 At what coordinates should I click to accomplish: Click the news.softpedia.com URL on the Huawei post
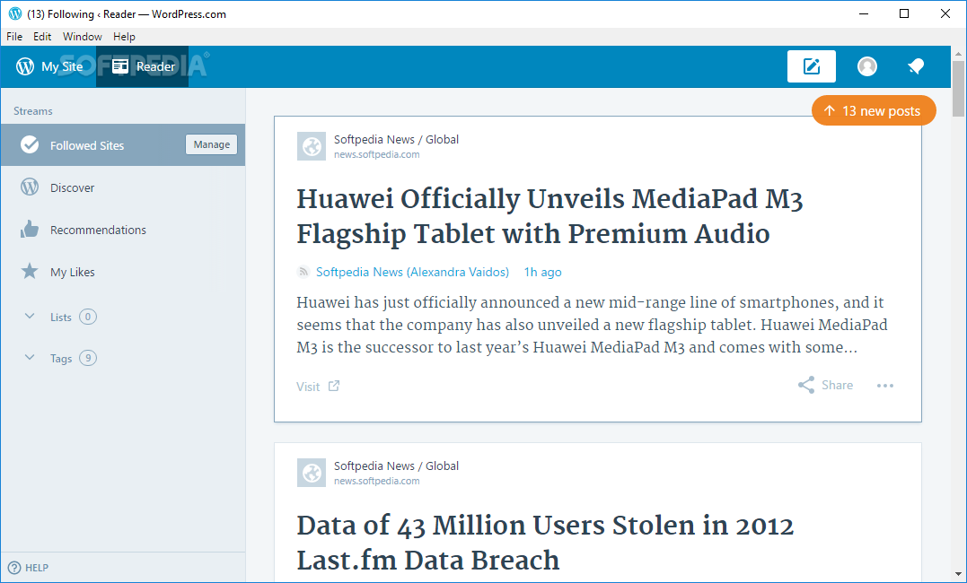pyautogui.click(x=377, y=154)
